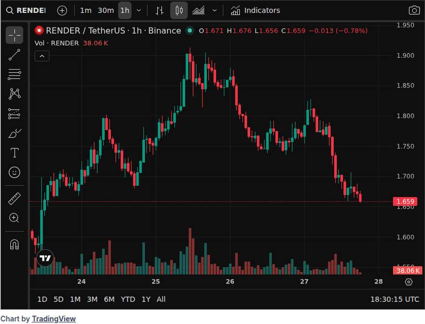Viewport: 425px width, 324px height.
Task: Click the 1.800 price scale label
Action: coord(405,116)
